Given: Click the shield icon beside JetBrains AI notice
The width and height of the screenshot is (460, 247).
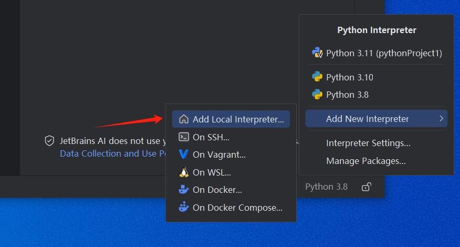Looking at the screenshot, I should point(49,141).
